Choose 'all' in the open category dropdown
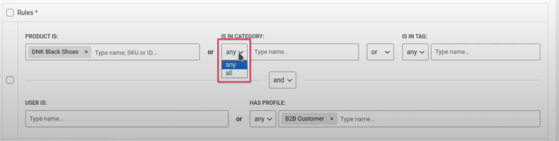The height and width of the screenshot is (141, 559). pos(234,73)
